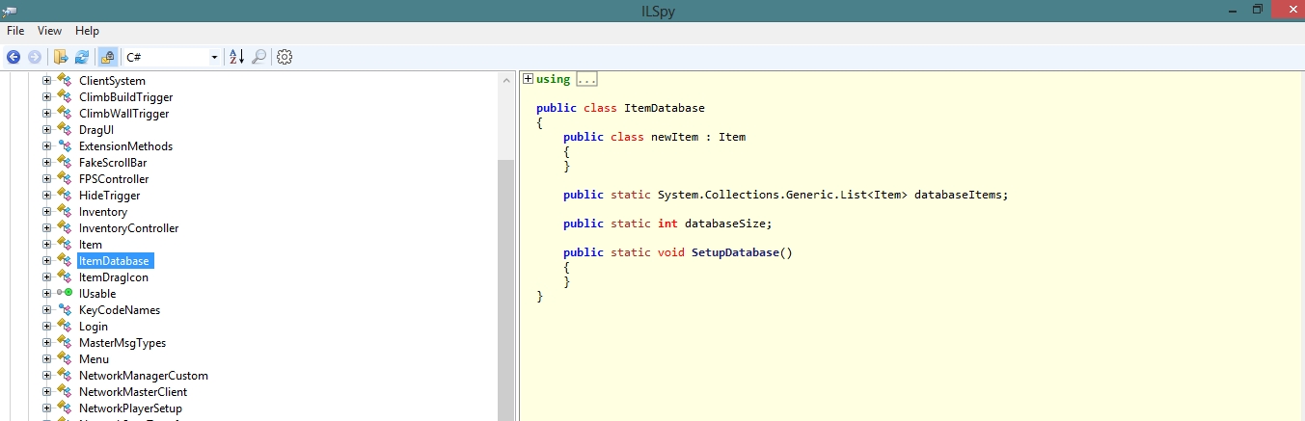
Task: Click the ClientSystem class icon
Action: (x=65, y=81)
